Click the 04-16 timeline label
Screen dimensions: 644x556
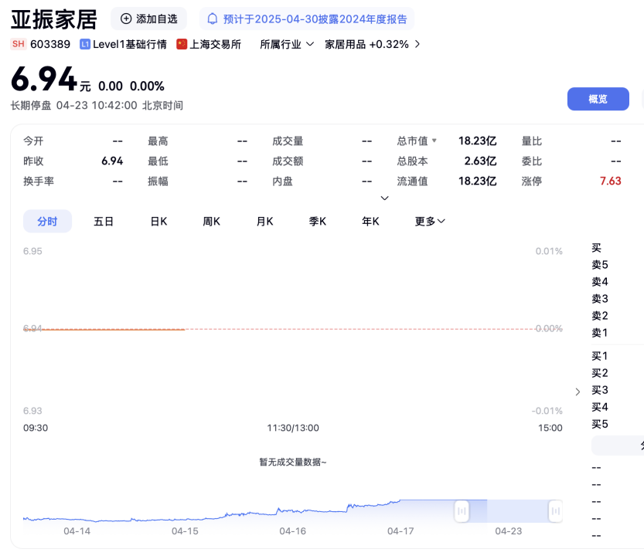point(292,531)
